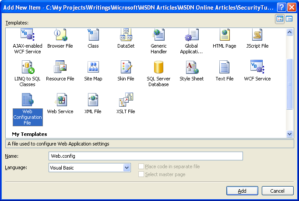Switch to small icons list view
Image resolution: width=299 pixels, height=201 pixels.
[289, 19]
